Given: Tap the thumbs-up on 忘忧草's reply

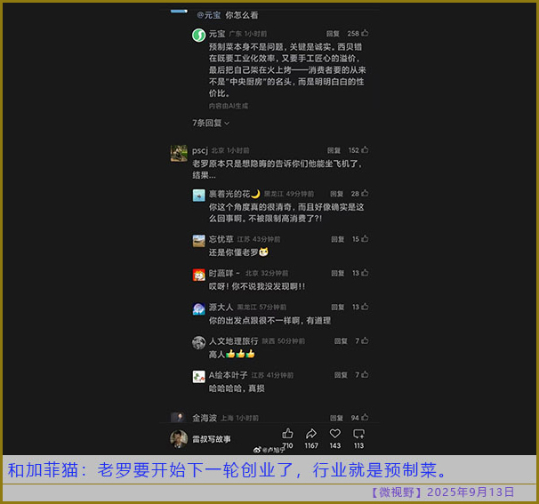Looking at the screenshot, I should click(365, 239).
